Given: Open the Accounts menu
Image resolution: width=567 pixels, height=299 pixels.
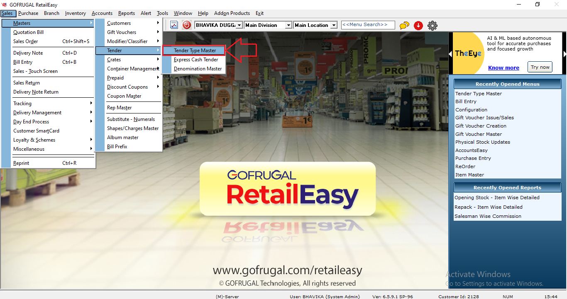Looking at the screenshot, I should pos(102,13).
